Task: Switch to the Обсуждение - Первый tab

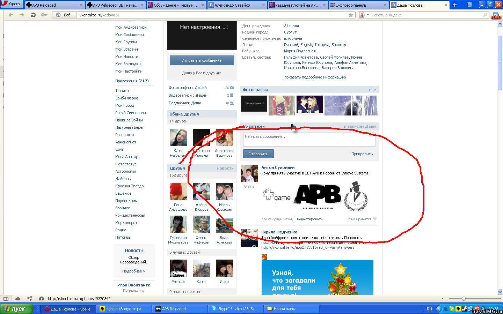Action: pyautogui.click(x=176, y=5)
